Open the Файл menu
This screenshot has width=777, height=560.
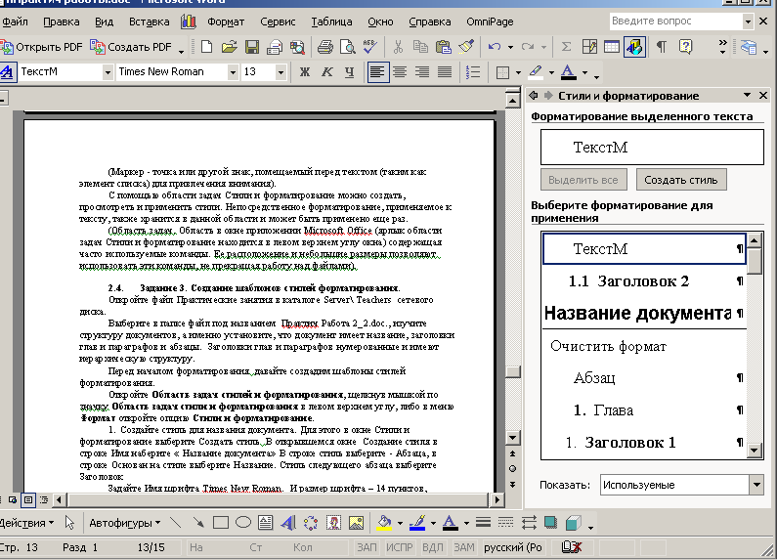pos(15,22)
